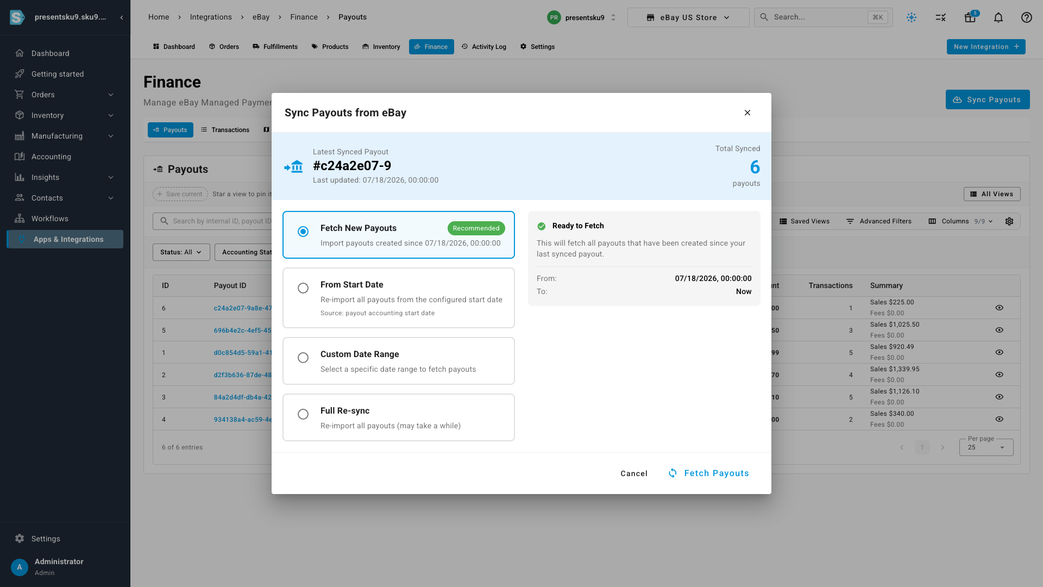Image resolution: width=1043 pixels, height=587 pixels.
Task: View payout row with Sales $1,339.95
Action: (x=999, y=374)
